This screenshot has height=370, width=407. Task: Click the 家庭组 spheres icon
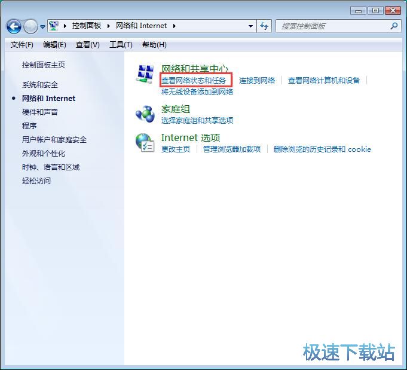145,114
